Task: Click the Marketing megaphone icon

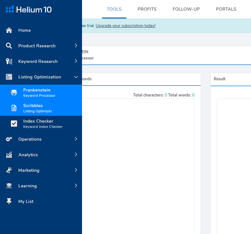Action: (9, 170)
